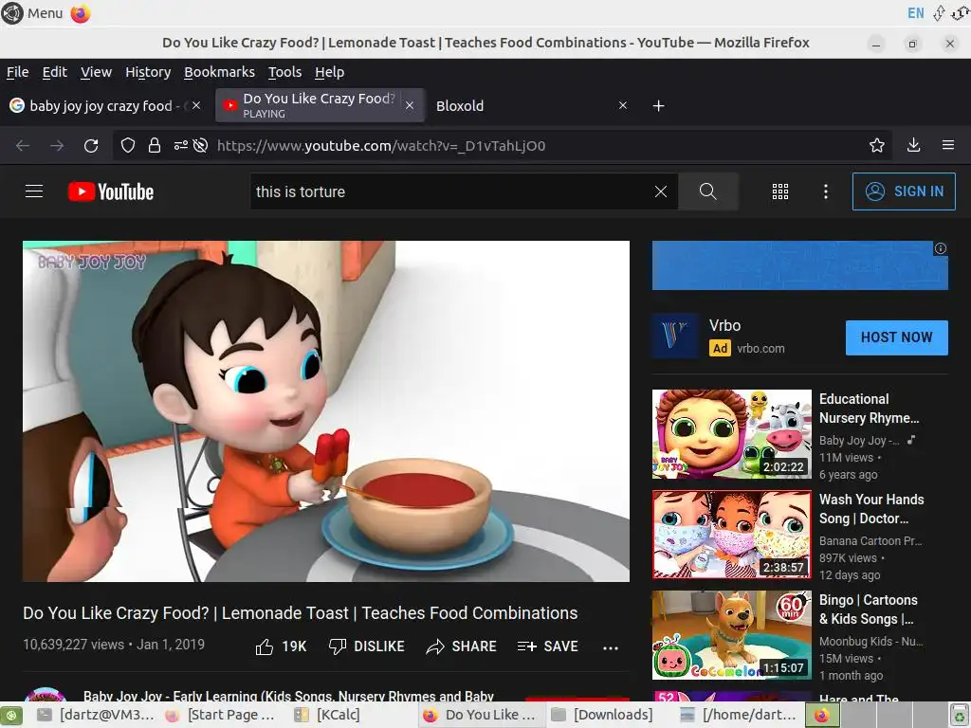Screen dimensions: 971x728
Task: Save the video to a playlist
Action: (x=547, y=646)
